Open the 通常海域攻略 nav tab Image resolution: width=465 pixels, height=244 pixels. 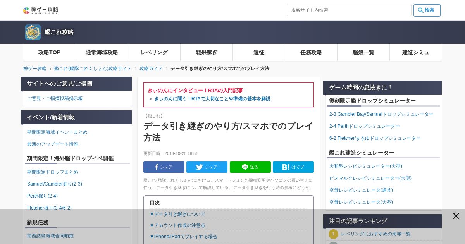coord(102,52)
